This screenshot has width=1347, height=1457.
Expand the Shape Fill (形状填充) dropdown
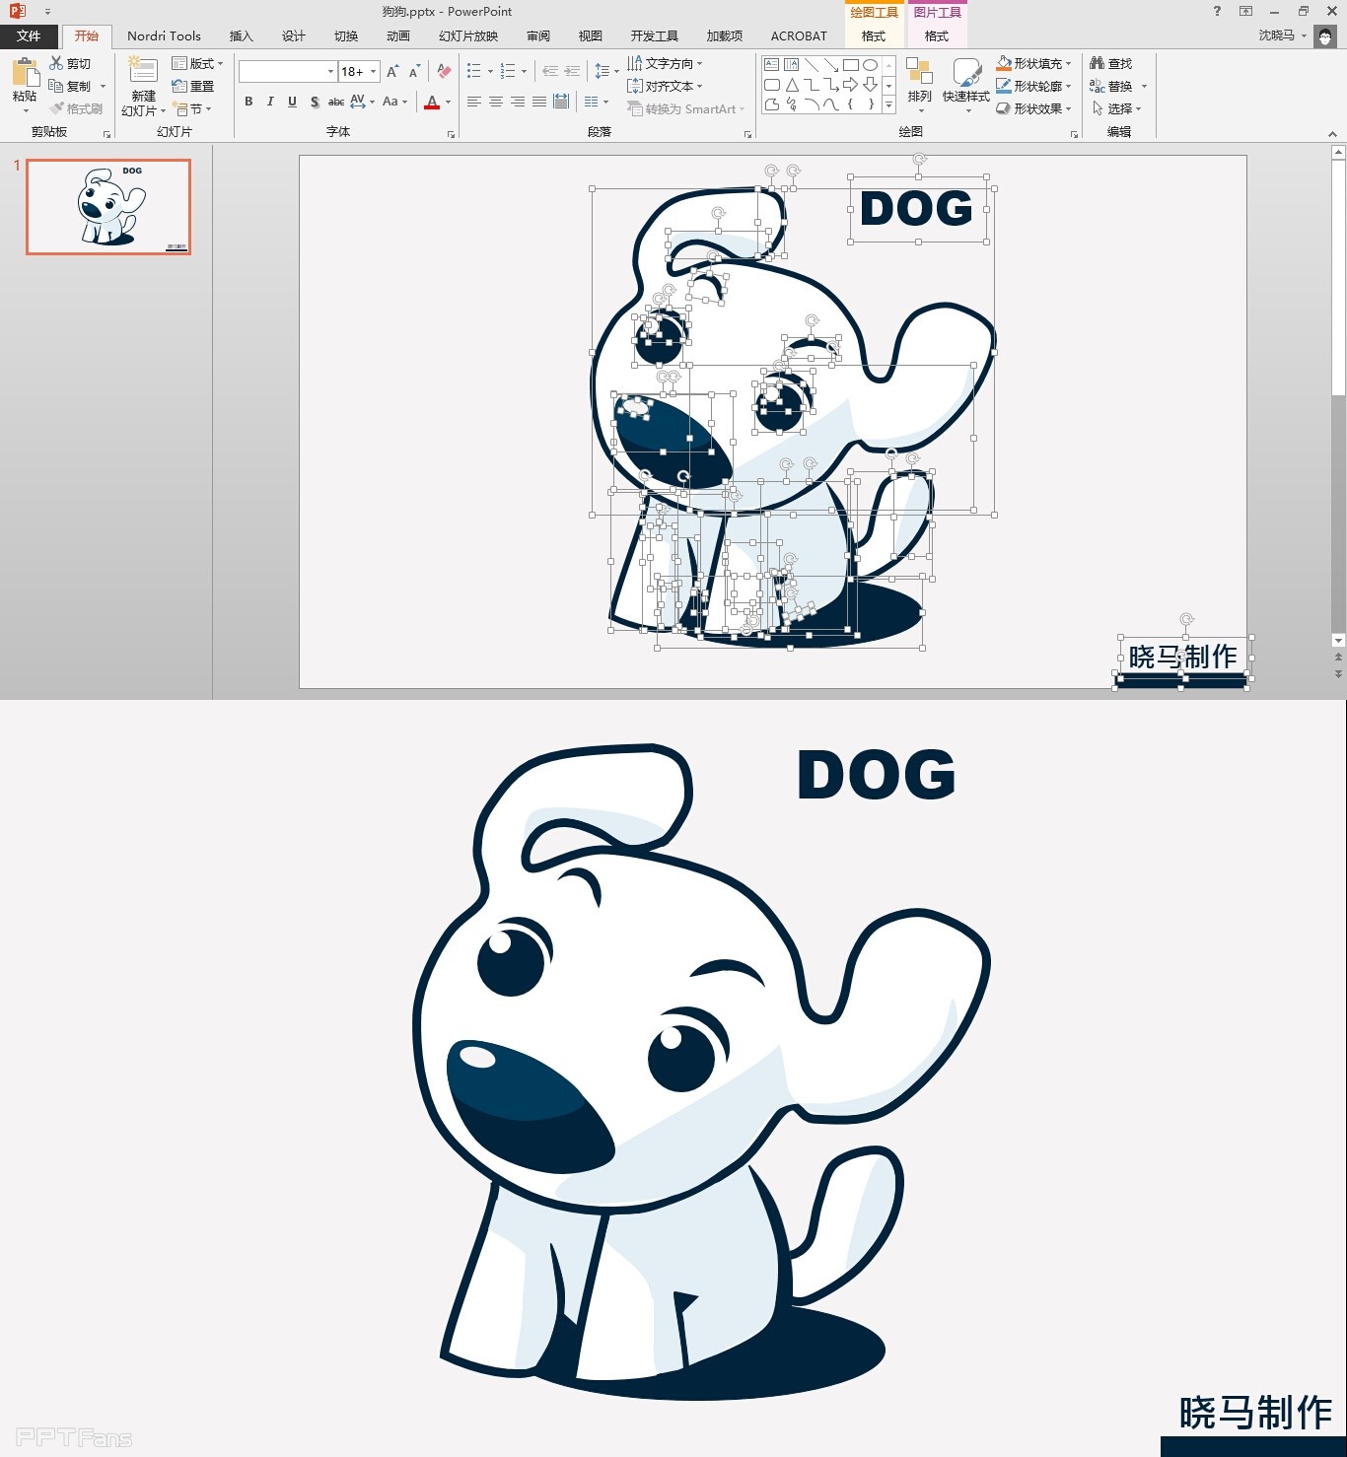pyautogui.click(x=1069, y=63)
